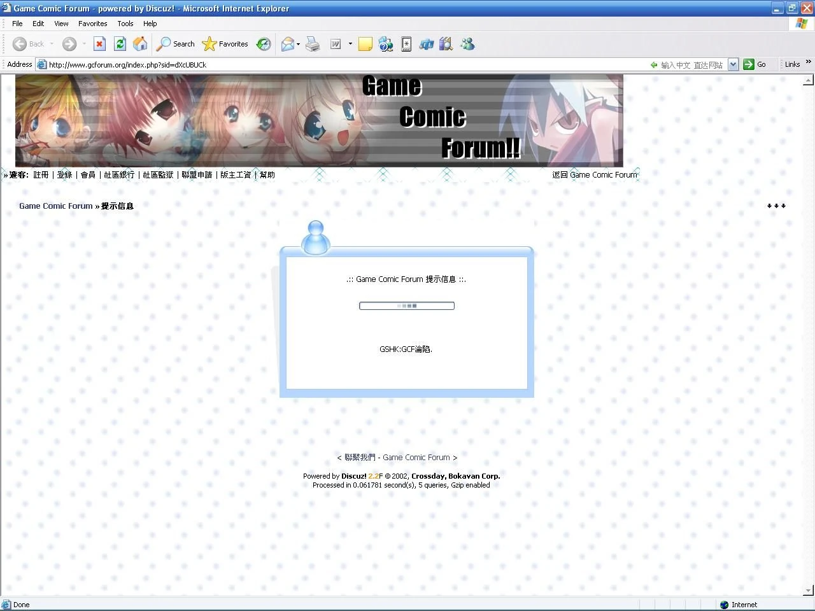Viewport: 815px width, 611px height.
Task: Open the 社區銀行 community bank link
Action: click(x=119, y=174)
